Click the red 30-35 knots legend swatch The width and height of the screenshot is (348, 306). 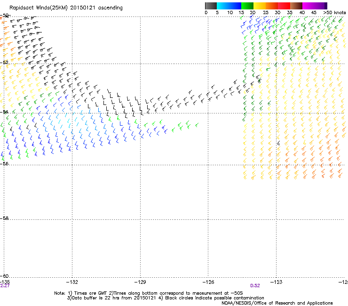[284, 6]
